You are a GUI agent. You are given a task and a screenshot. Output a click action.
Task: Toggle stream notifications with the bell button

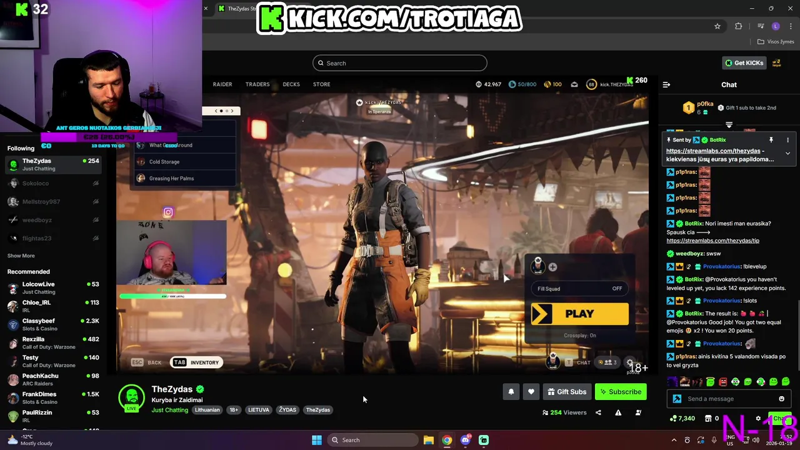point(511,392)
